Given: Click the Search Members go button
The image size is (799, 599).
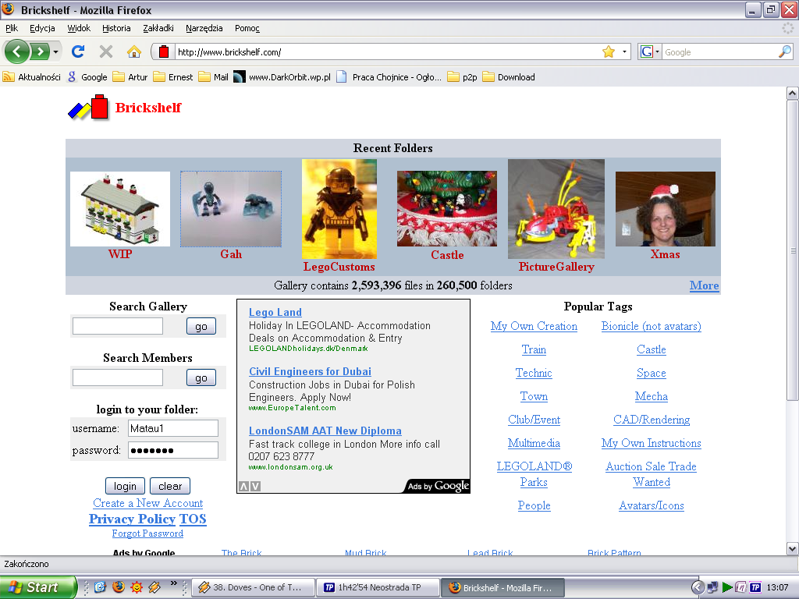Looking at the screenshot, I should (x=201, y=378).
